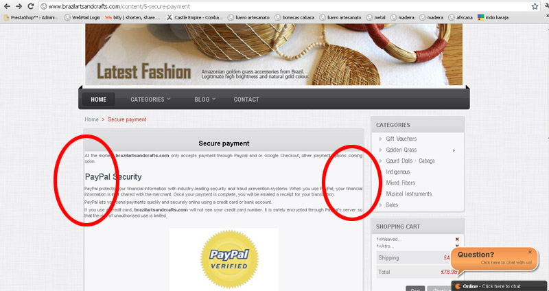Open the Mixed Fibers category
This screenshot has height=291, width=549.
401,183
